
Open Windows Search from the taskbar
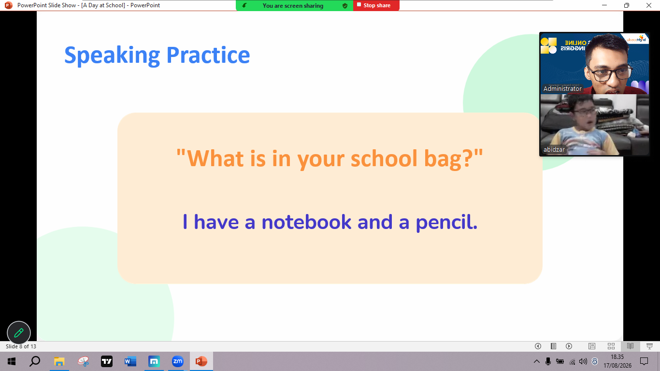[x=35, y=361]
